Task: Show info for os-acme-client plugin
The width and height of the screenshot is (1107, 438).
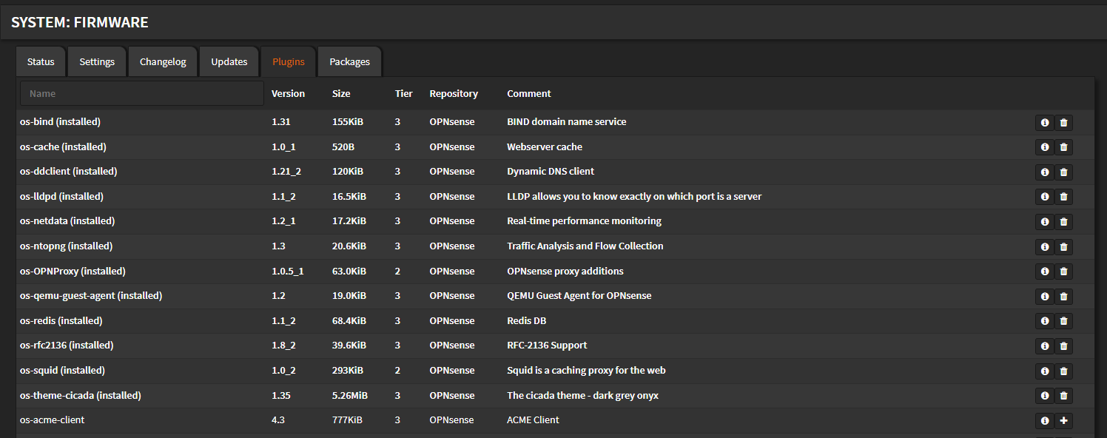Action: [x=1044, y=421]
